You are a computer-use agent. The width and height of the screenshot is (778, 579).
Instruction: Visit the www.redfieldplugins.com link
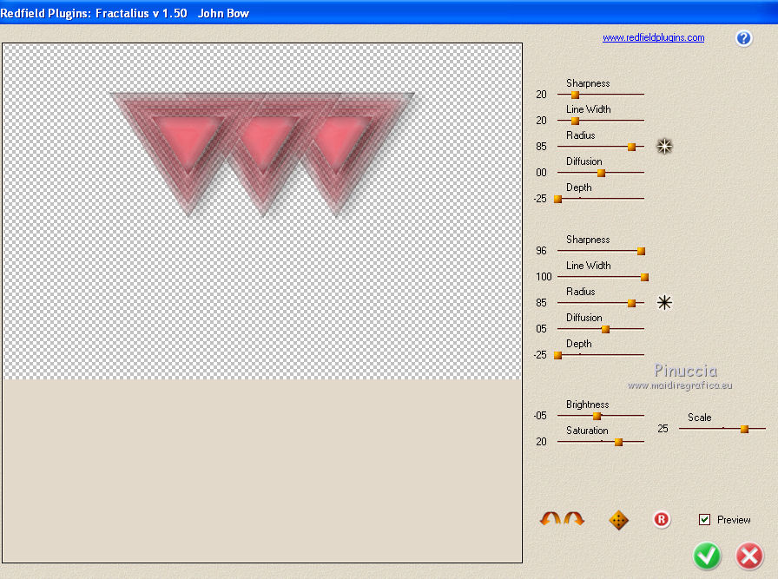coord(653,37)
